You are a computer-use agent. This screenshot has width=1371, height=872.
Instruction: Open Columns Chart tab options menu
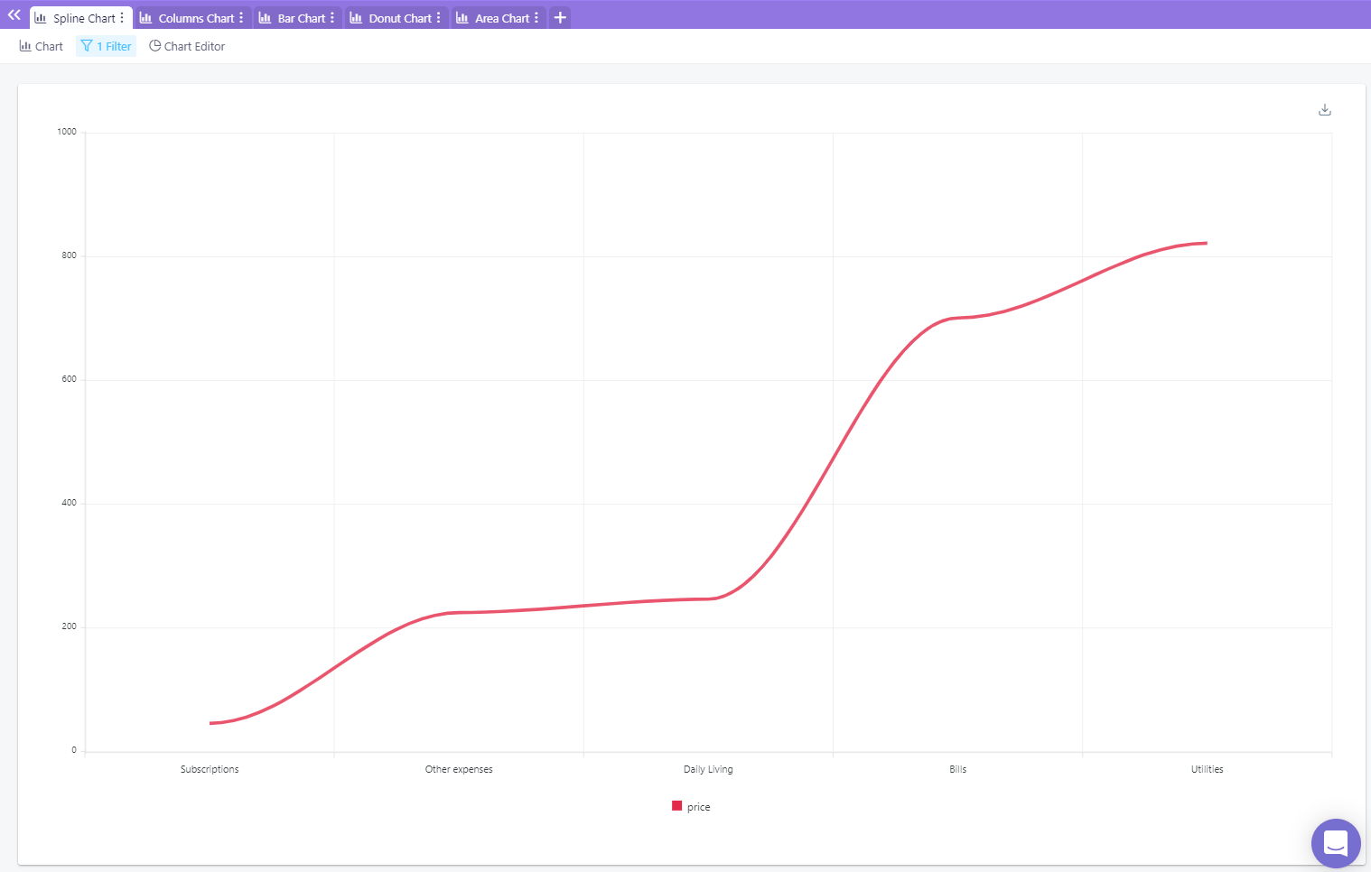[x=241, y=18]
